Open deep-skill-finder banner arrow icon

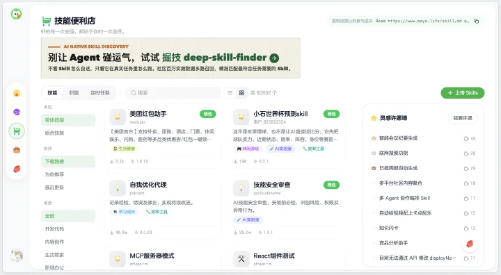(x=274, y=58)
